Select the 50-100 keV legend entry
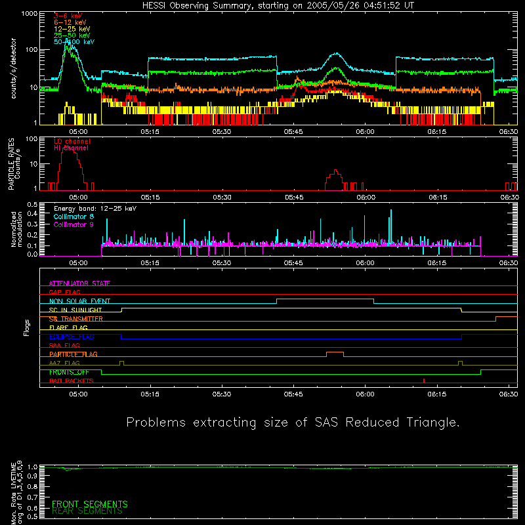 [74, 42]
